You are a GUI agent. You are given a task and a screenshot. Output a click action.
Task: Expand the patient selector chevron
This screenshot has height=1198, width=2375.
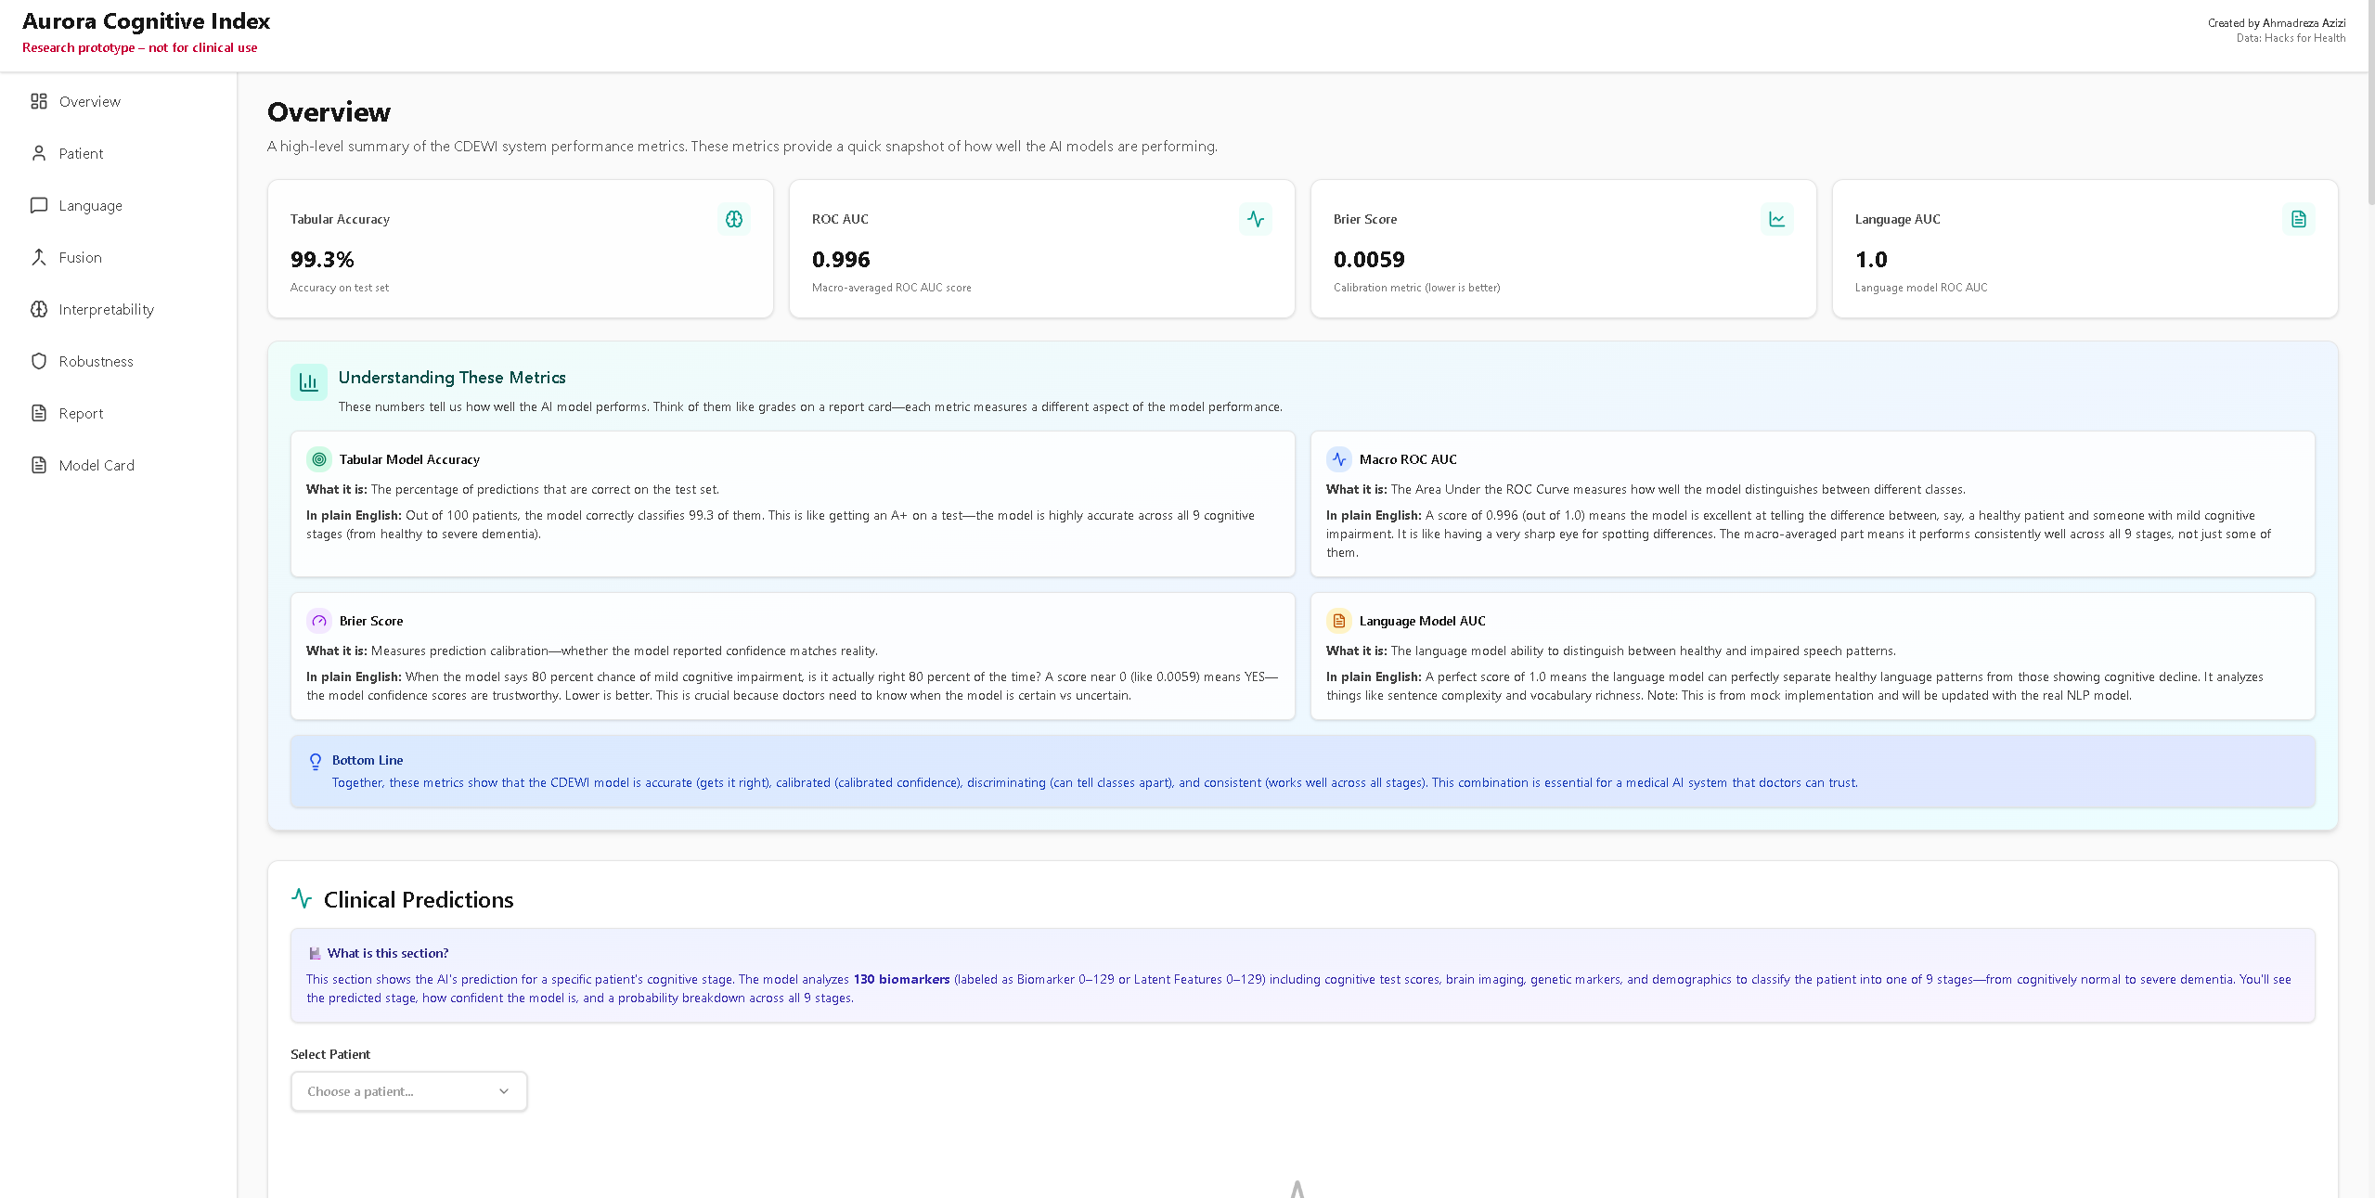point(502,1091)
